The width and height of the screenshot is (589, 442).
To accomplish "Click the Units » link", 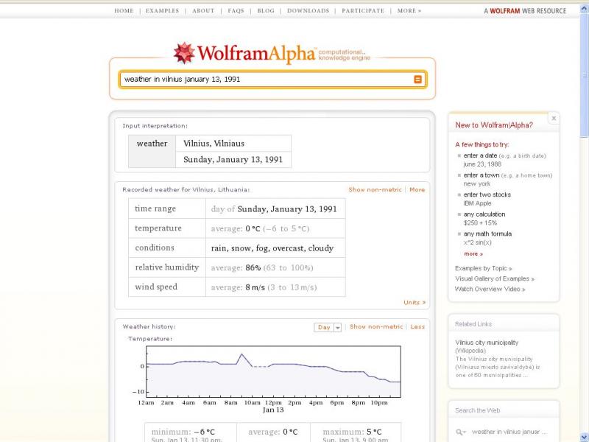I will 415,303.
